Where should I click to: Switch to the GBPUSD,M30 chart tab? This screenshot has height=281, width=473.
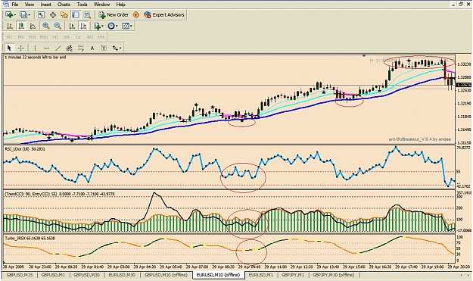[87, 275]
